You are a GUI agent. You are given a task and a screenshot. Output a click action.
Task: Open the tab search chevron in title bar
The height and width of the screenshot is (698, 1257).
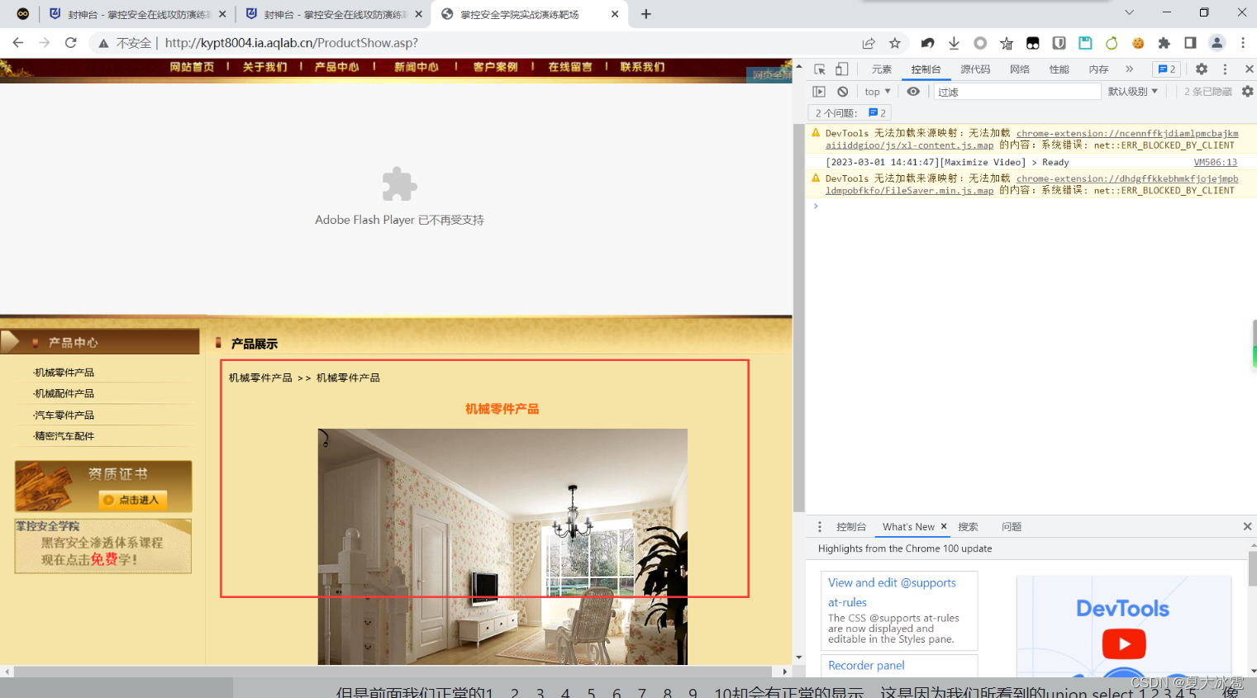(1129, 12)
